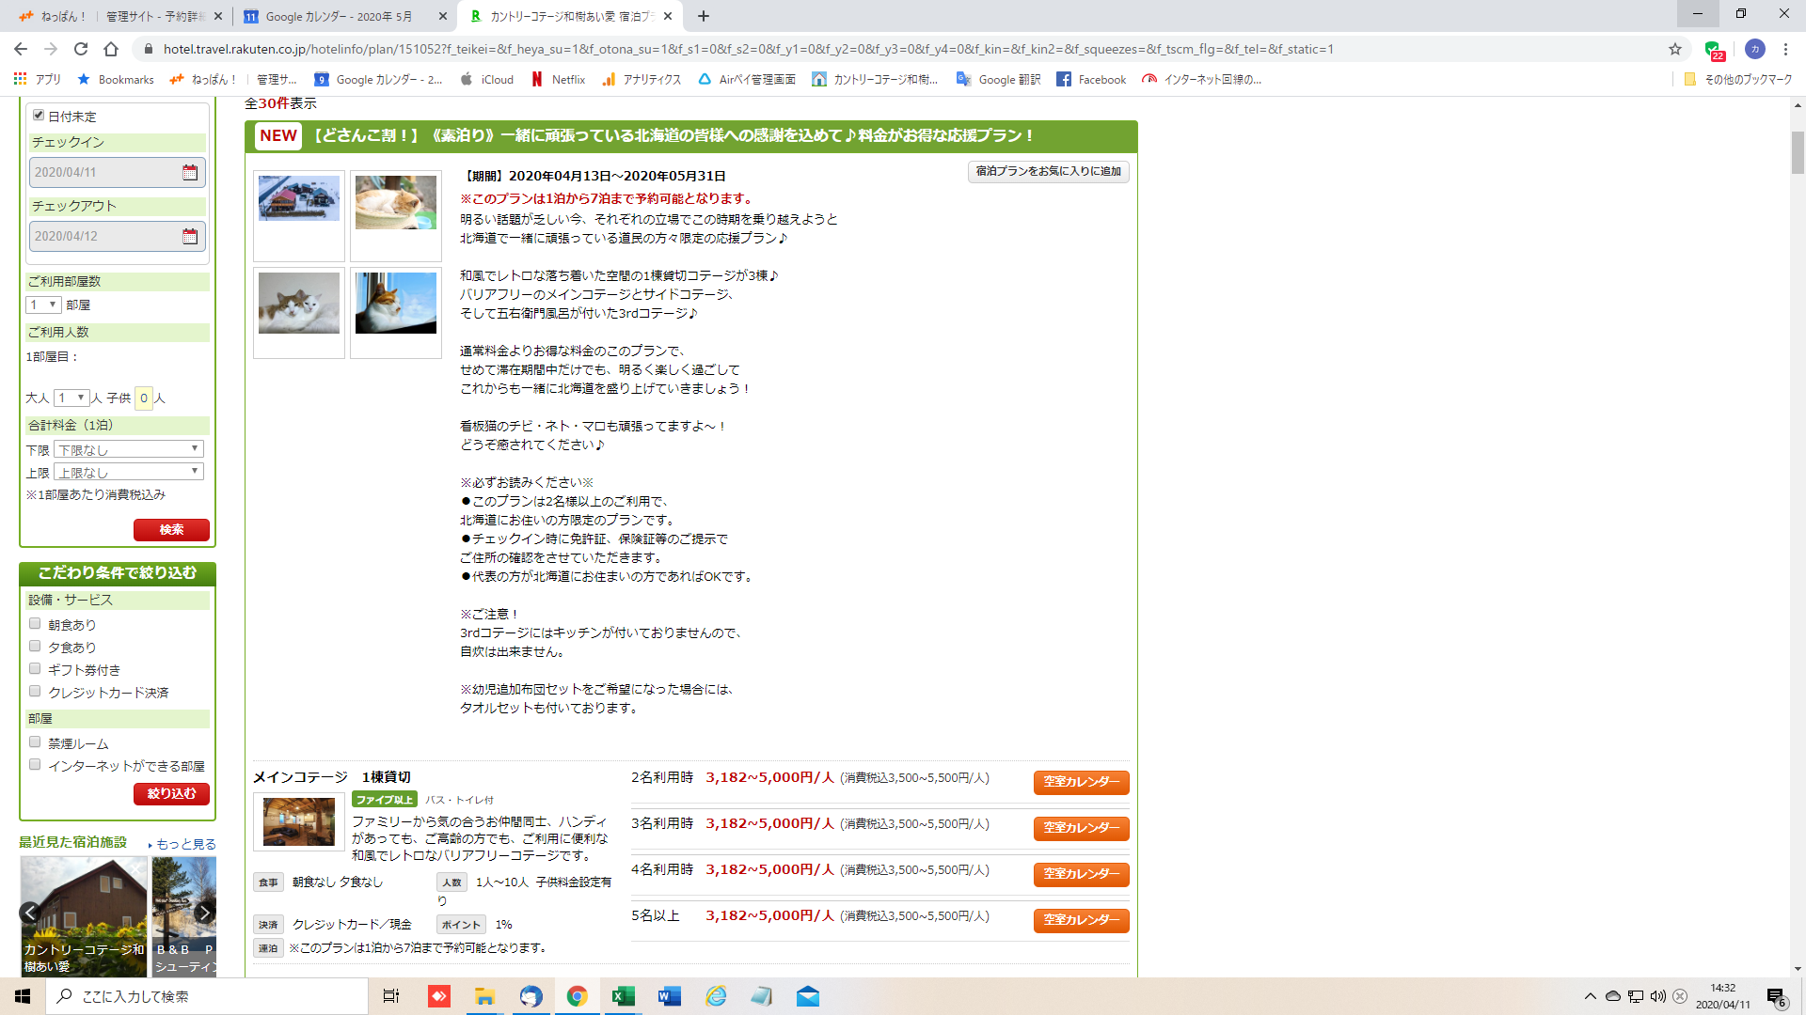This screenshot has height=1015, width=1806.
Task: Open the notification center icon
Action: click(x=1776, y=996)
